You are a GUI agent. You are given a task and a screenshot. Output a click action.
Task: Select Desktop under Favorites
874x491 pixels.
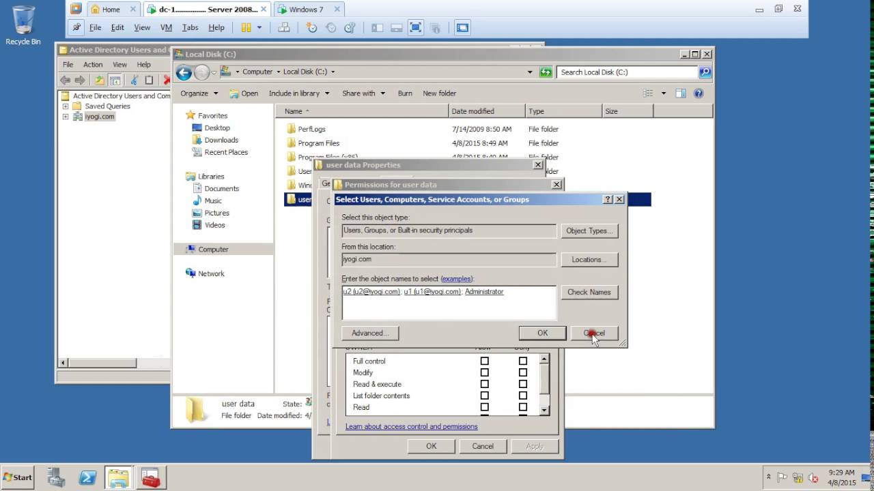click(217, 128)
